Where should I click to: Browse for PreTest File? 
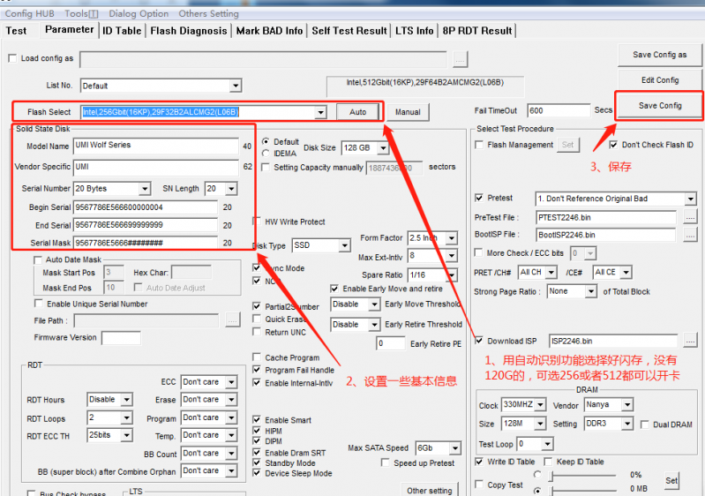coord(690,217)
